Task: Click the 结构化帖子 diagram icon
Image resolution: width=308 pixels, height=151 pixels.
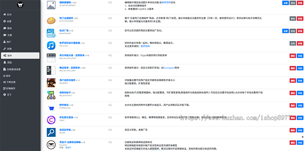Action: [51, 95]
